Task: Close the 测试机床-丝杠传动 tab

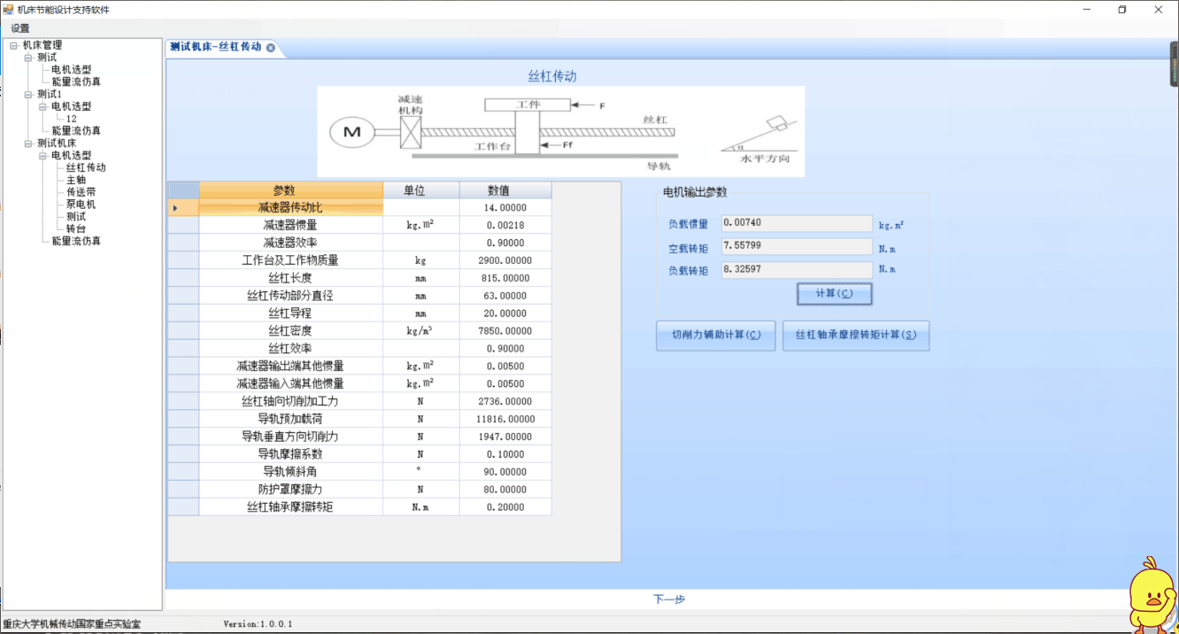Action: [x=271, y=48]
